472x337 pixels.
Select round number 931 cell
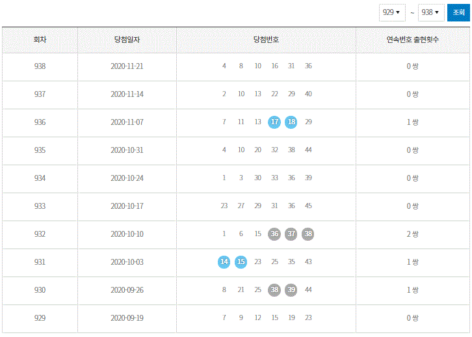(40, 262)
